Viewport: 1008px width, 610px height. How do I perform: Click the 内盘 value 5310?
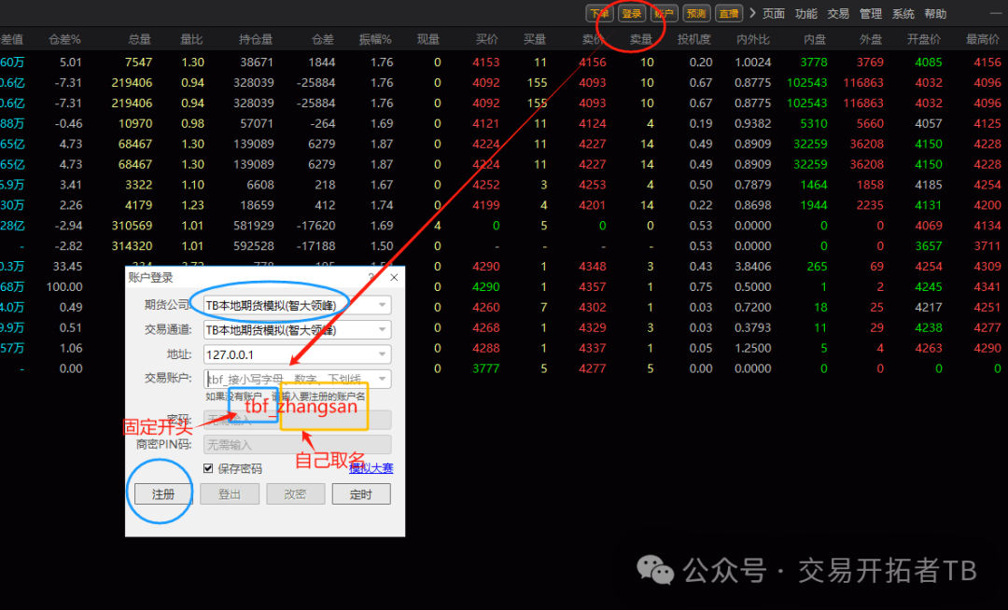(x=814, y=123)
